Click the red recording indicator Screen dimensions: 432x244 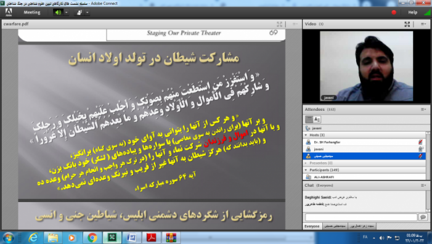[394, 12]
